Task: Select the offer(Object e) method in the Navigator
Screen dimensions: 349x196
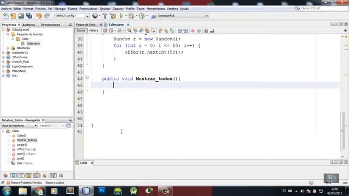Action: tap(26, 149)
